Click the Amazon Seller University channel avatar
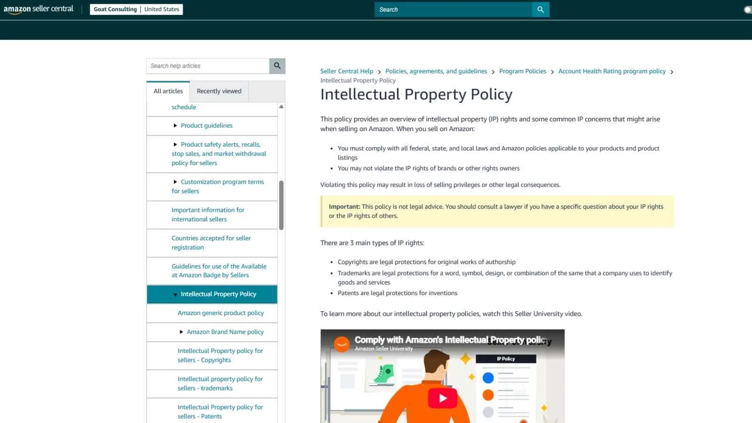The height and width of the screenshot is (423, 752). pyautogui.click(x=342, y=344)
